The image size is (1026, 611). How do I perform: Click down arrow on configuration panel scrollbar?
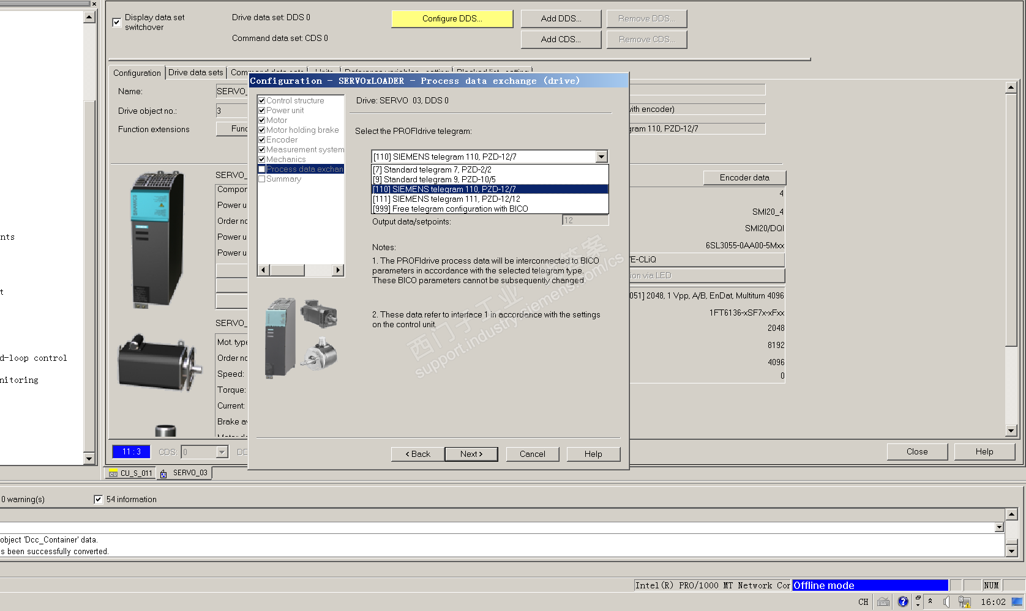click(1011, 431)
